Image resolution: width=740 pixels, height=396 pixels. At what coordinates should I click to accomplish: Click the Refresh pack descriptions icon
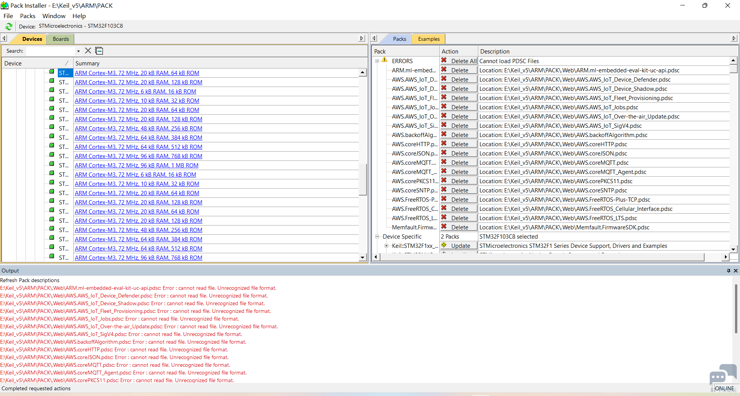coord(9,27)
